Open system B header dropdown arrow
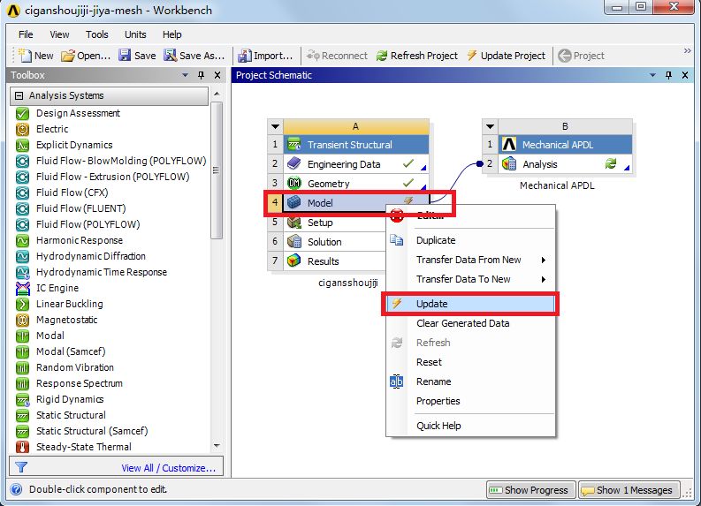Viewport: 701px width, 506px height. tap(490, 126)
